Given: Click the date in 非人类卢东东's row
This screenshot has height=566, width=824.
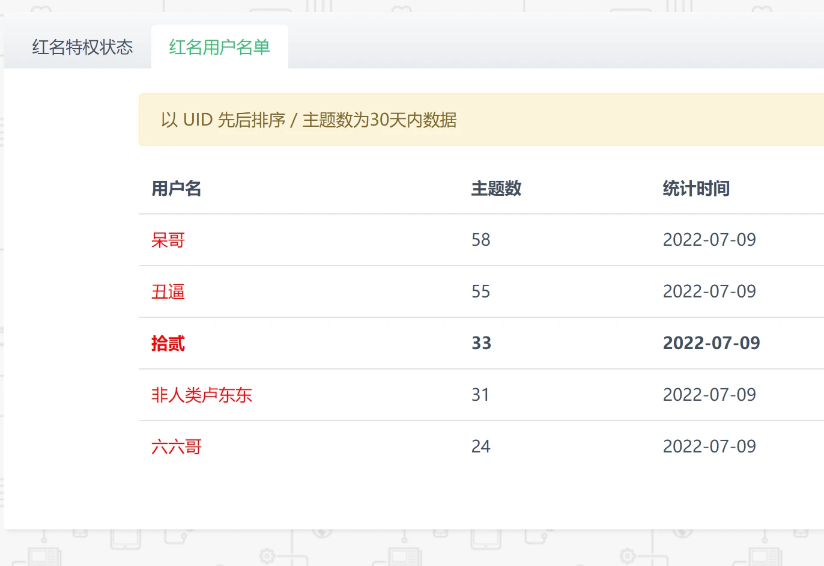Looking at the screenshot, I should [709, 395].
